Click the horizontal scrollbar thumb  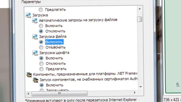[59, 93]
